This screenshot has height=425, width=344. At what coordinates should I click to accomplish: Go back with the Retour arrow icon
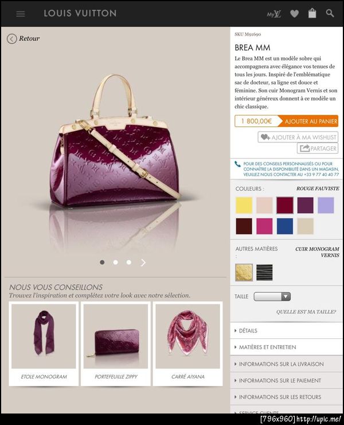11,38
